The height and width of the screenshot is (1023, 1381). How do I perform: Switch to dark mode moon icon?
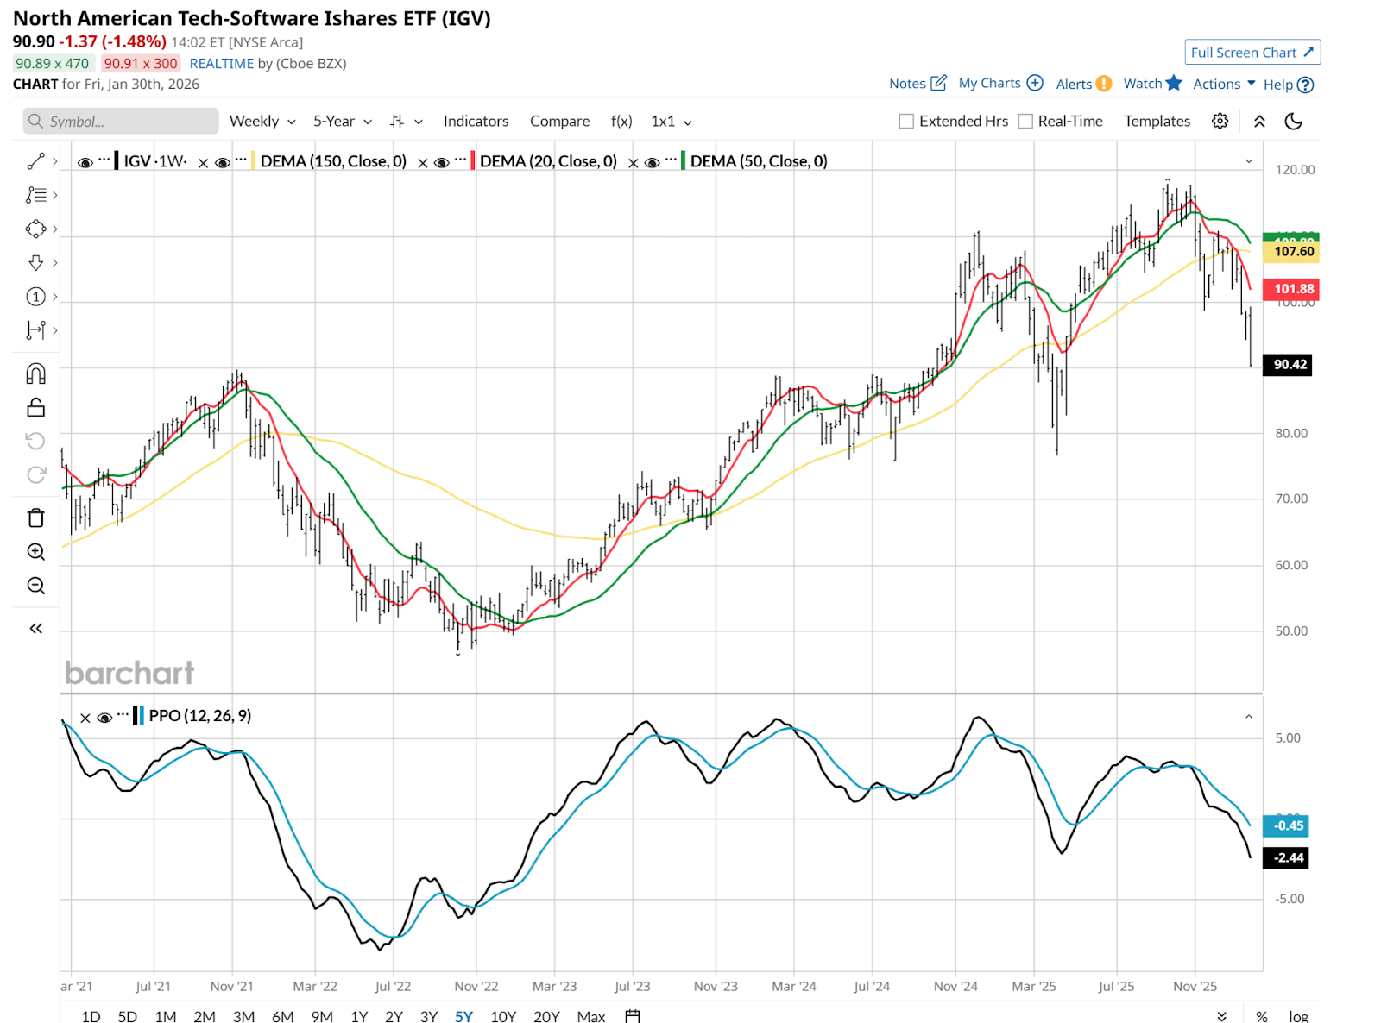(1293, 121)
